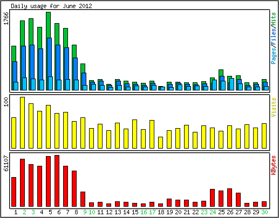
Task: Click the 'Daily usage for June 2012' title
Action: pyautogui.click(x=51, y=6)
